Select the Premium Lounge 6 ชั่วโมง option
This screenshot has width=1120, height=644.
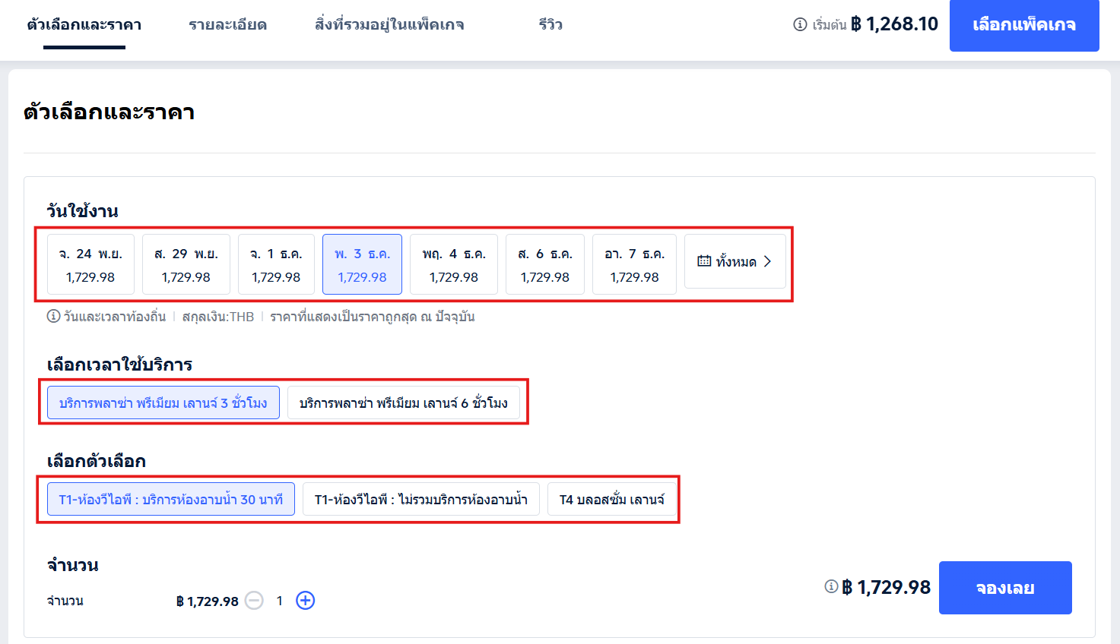point(403,403)
